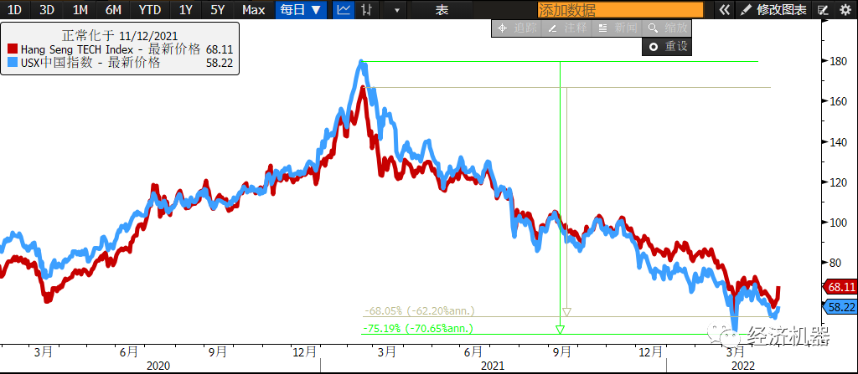This screenshot has height=374, width=858.
Task: Click the red Hang Seng TECH legend swatch
Action: coord(12,49)
